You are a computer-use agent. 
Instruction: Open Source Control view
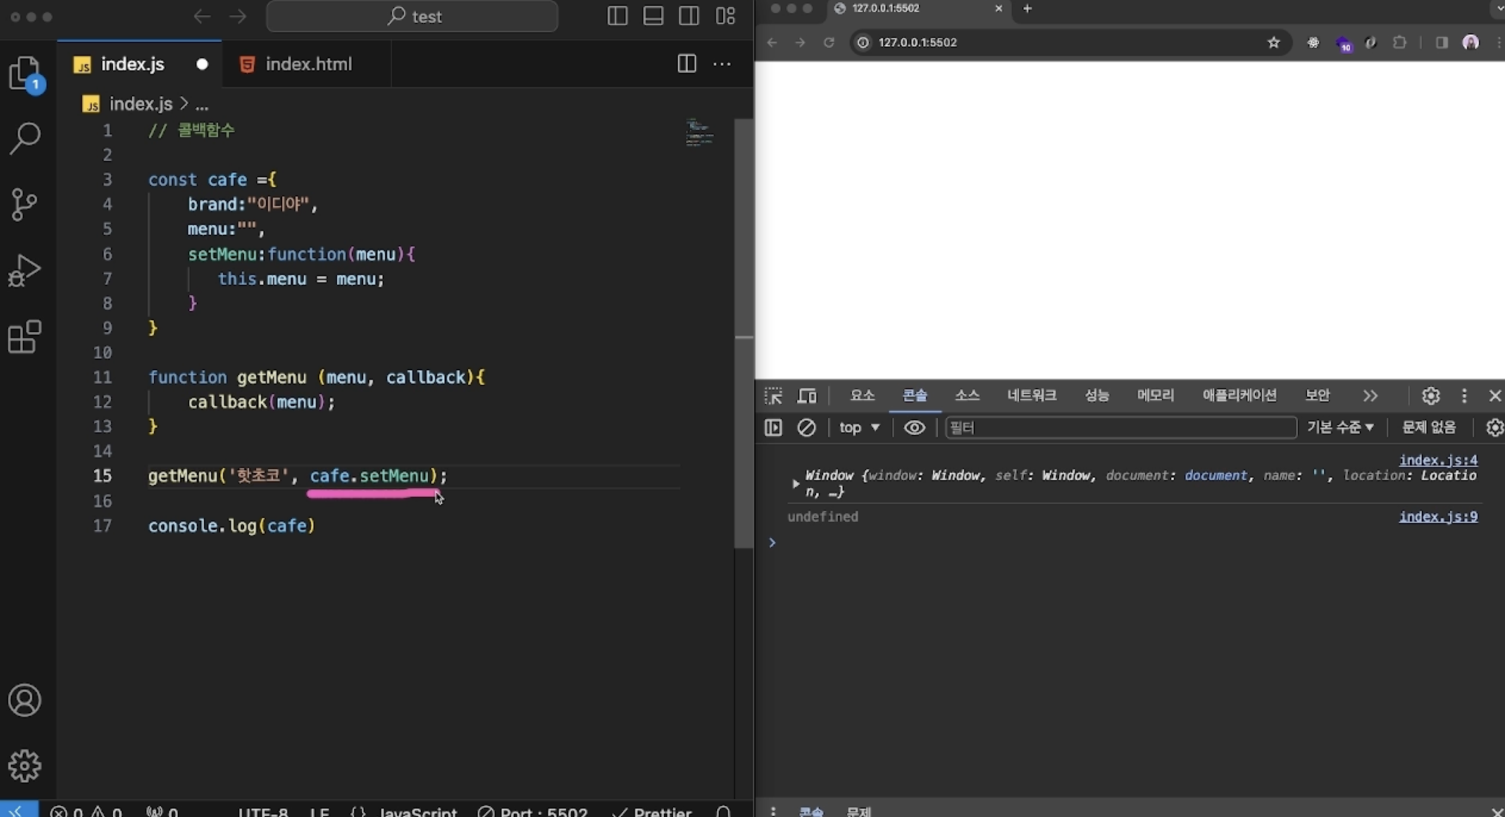tap(24, 205)
